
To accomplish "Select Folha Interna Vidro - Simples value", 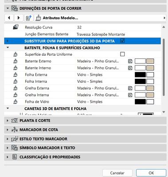I will (90, 81).
